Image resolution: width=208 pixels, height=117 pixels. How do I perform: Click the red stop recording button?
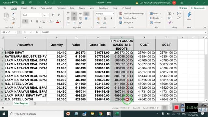pos(176,108)
